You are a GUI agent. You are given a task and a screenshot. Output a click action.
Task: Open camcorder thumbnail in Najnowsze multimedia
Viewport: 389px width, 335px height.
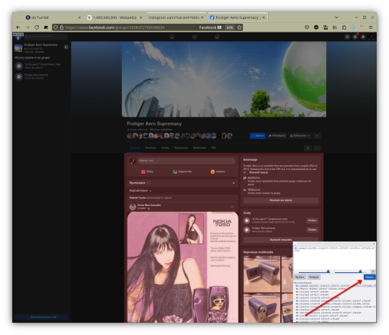(261, 274)
